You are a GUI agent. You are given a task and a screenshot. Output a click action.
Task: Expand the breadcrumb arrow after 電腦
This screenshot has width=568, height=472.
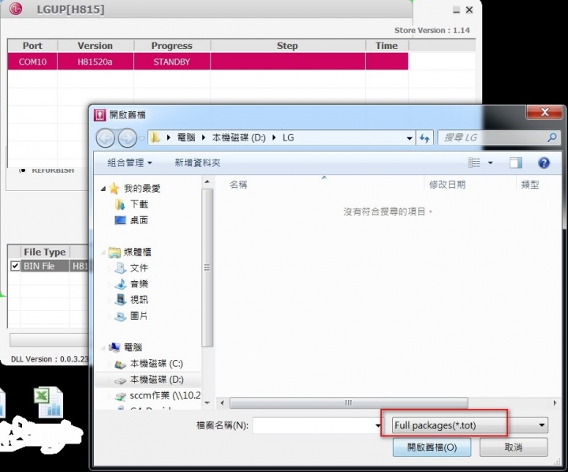204,138
